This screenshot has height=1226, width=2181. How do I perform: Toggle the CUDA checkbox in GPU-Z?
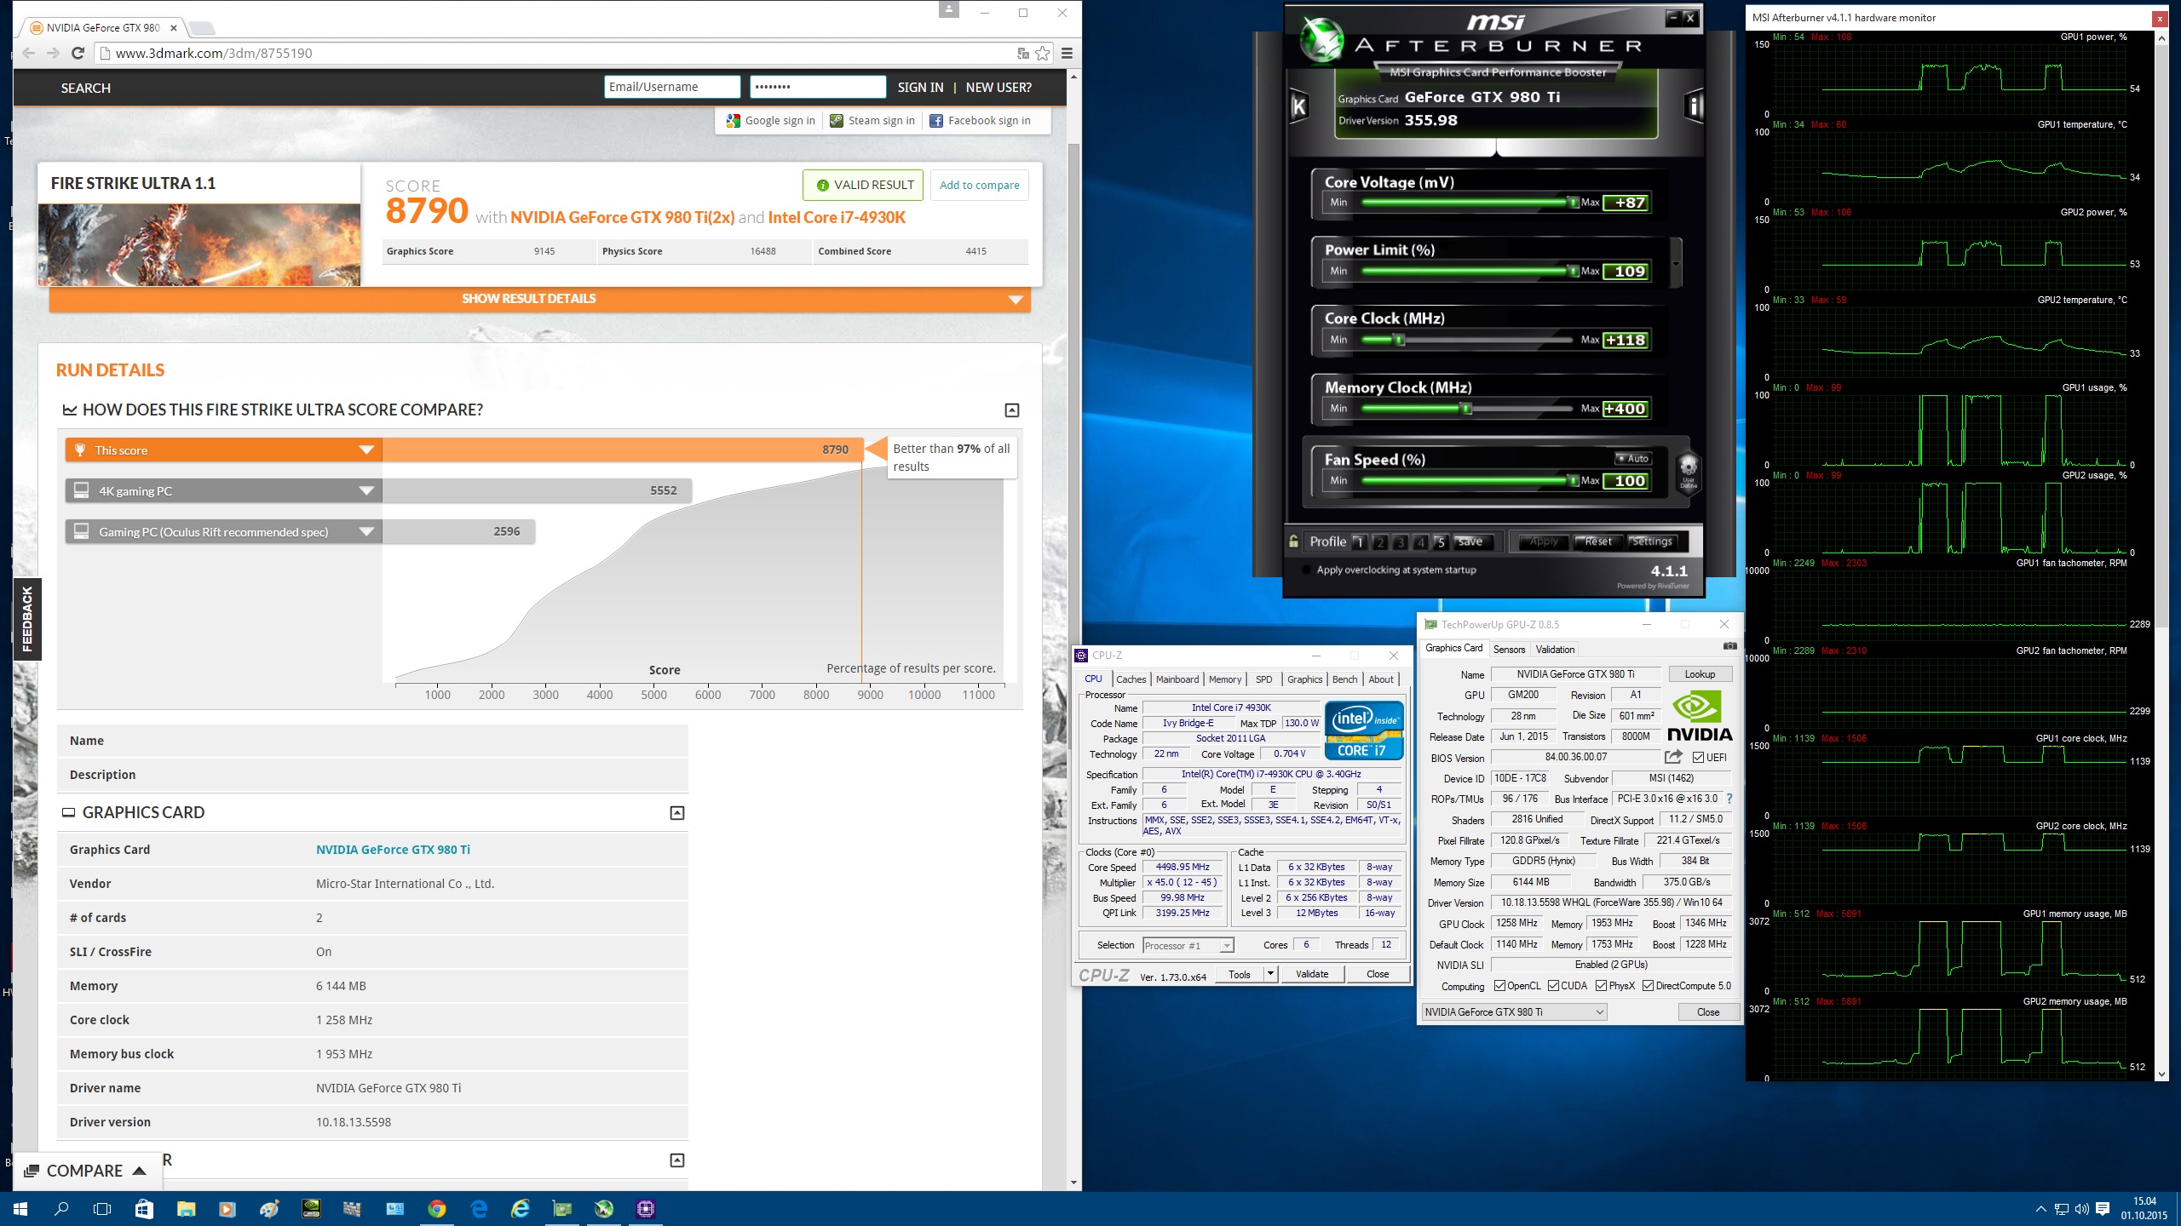click(1553, 986)
